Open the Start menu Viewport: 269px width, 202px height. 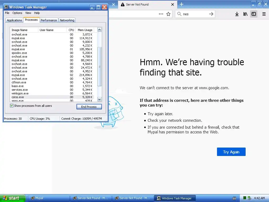13,198
